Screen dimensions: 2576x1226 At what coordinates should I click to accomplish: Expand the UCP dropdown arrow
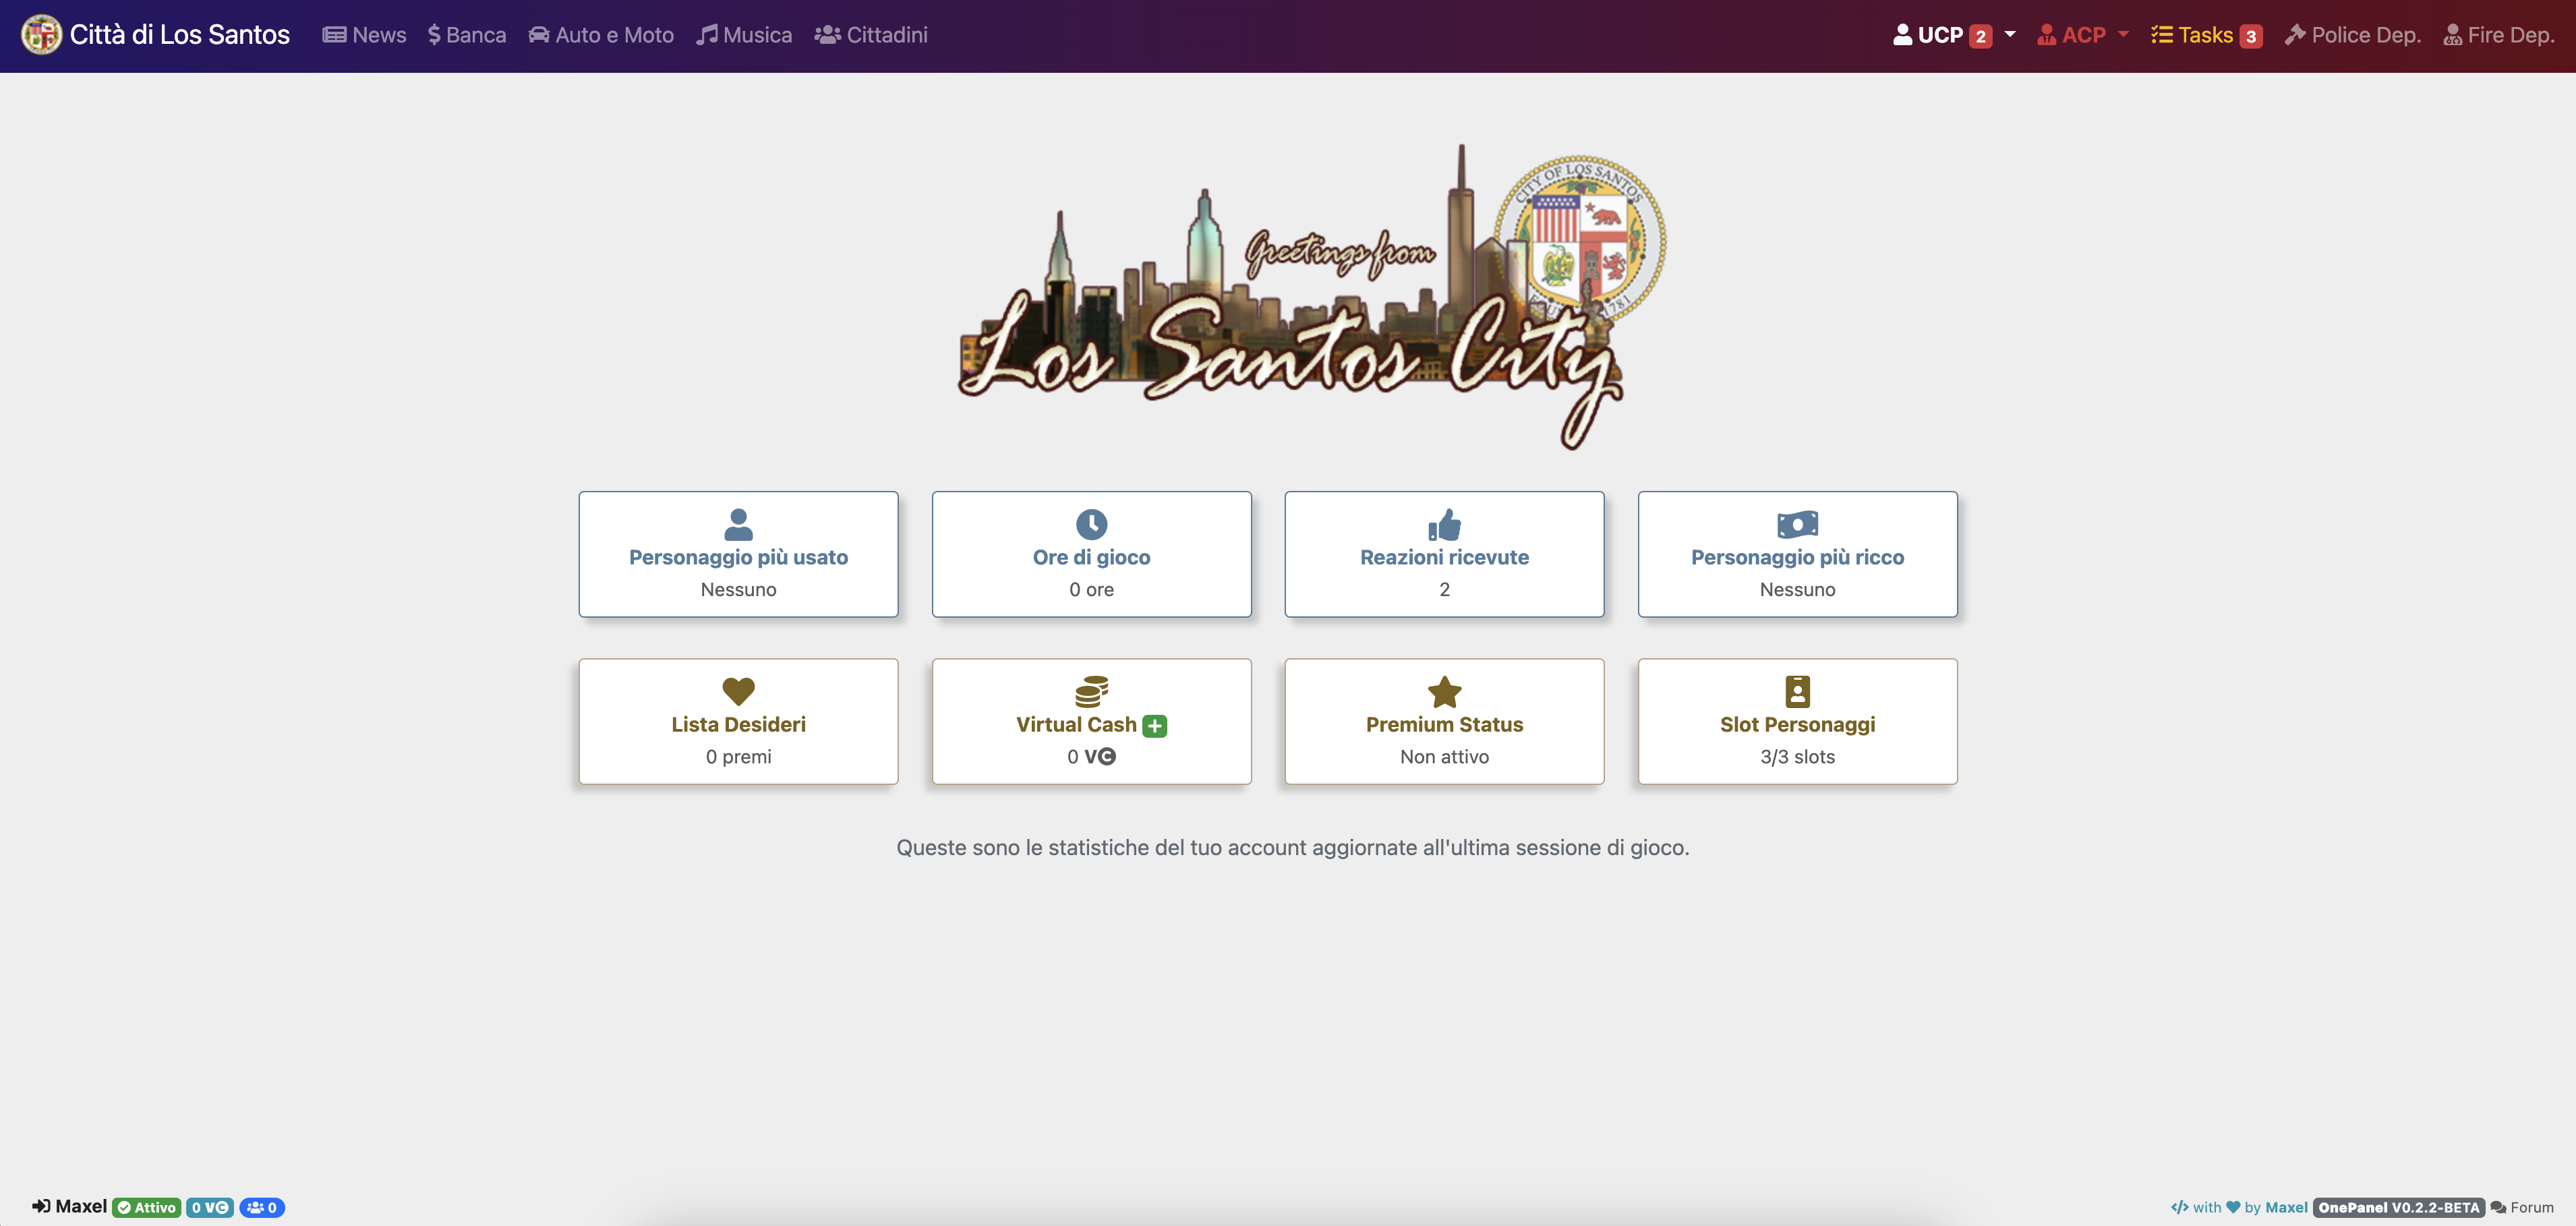coord(2010,35)
